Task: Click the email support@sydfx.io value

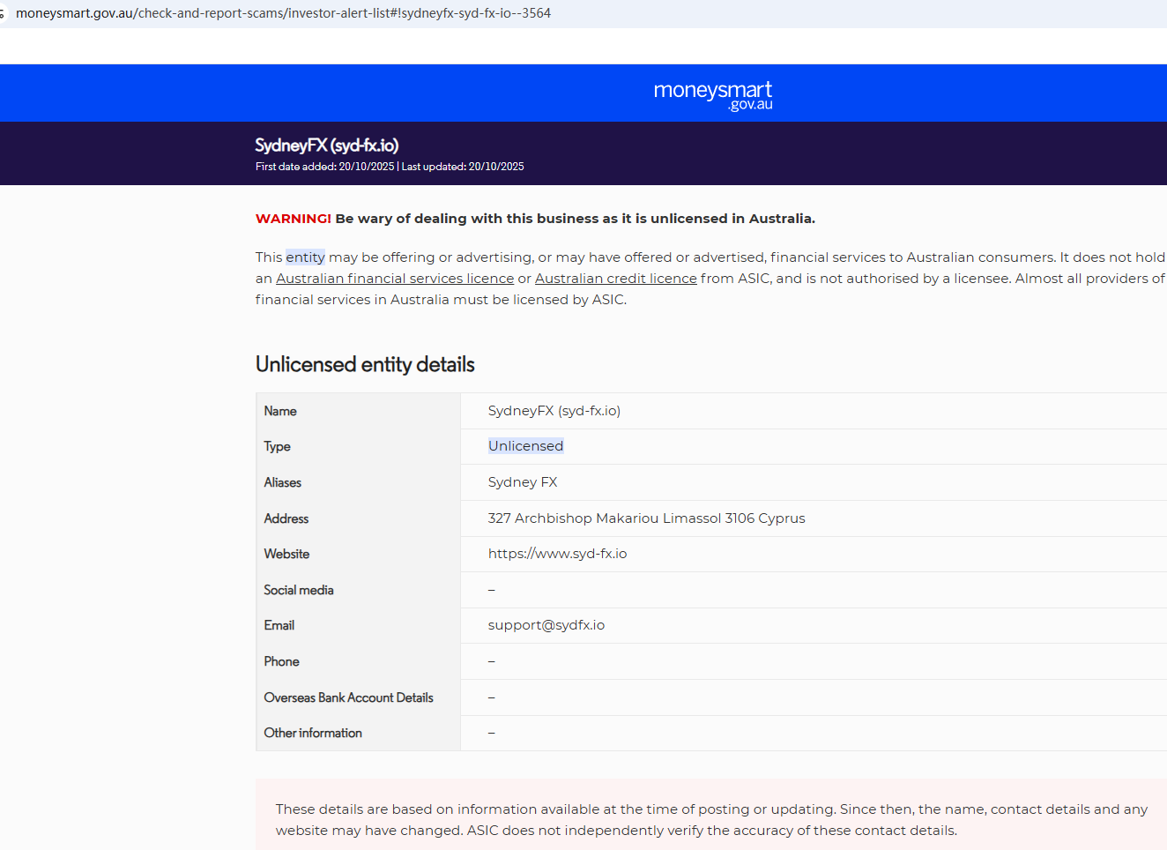Action: pyautogui.click(x=546, y=625)
